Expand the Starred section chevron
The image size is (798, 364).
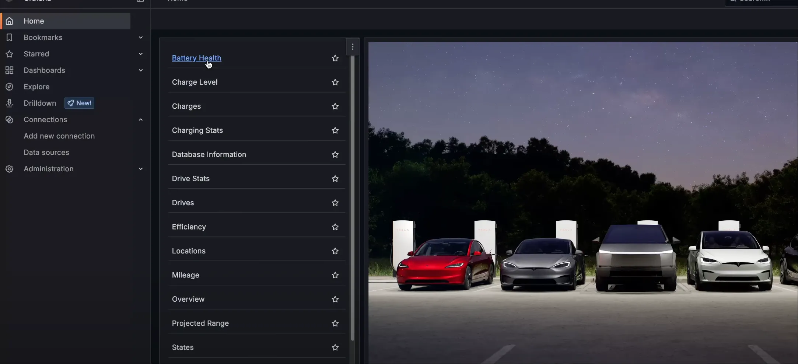tap(141, 54)
